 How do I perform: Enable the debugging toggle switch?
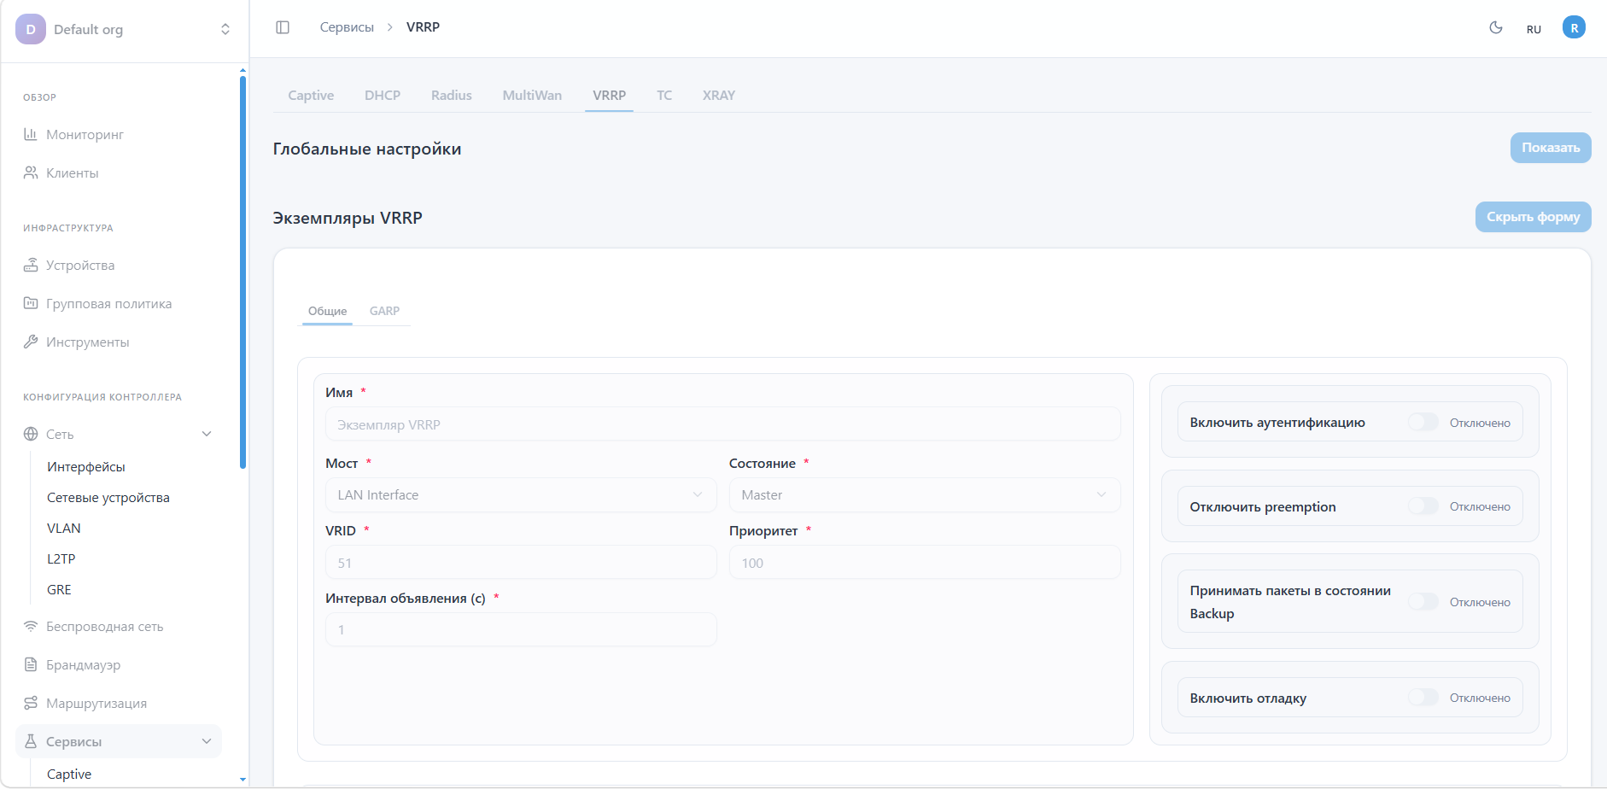(x=1423, y=698)
